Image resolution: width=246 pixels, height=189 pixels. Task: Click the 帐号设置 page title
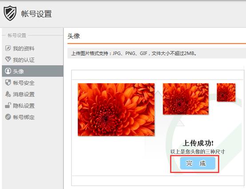(36, 14)
